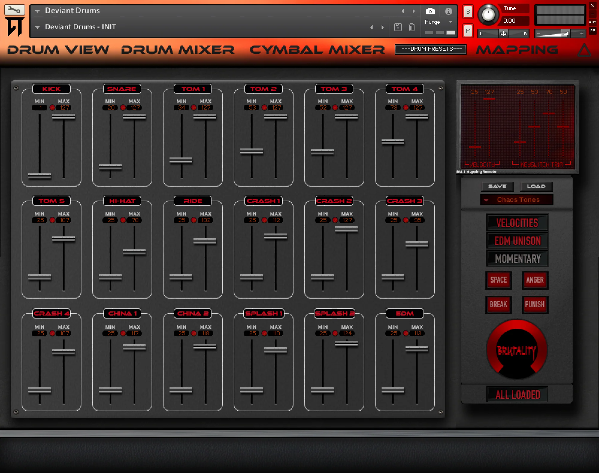
Task: Open the DRUM PRESETS dropdown
Action: (x=430, y=49)
